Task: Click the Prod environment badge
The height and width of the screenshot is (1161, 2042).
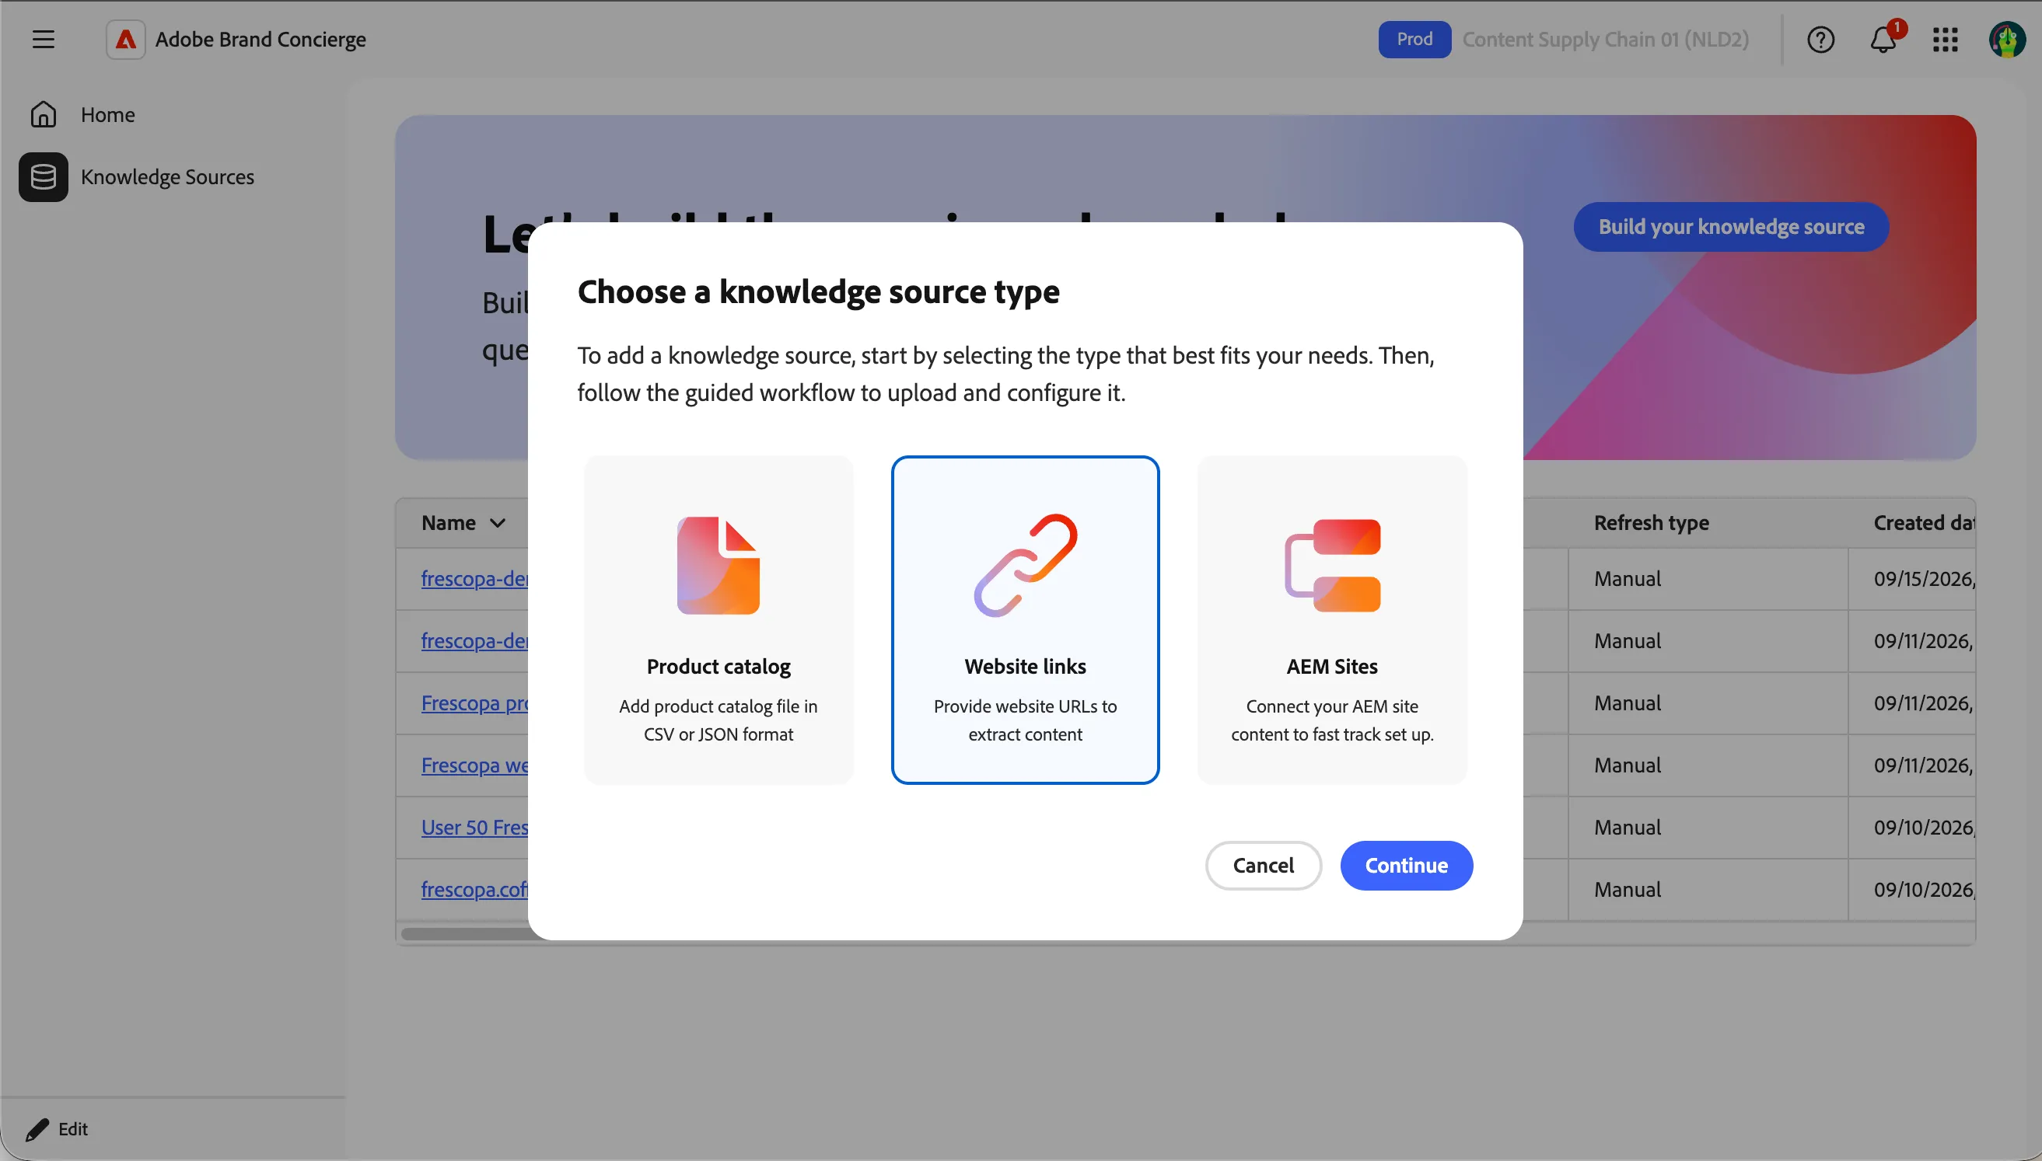Action: [1414, 39]
